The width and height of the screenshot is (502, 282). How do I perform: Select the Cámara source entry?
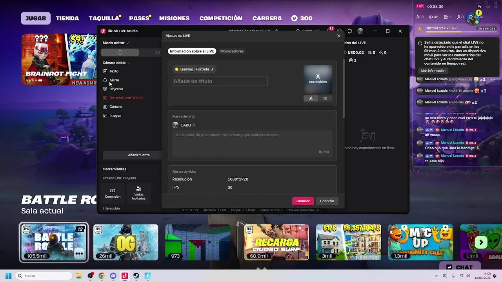pos(113,107)
